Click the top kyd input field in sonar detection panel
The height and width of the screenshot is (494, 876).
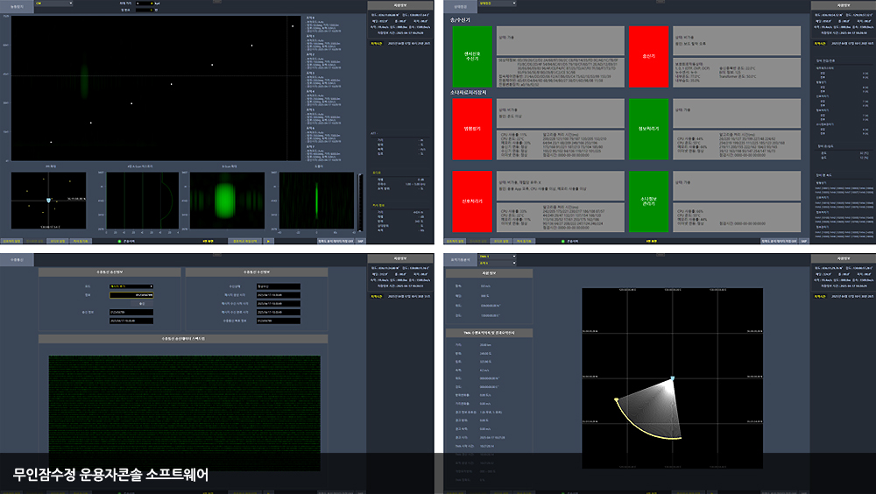pos(145,4)
